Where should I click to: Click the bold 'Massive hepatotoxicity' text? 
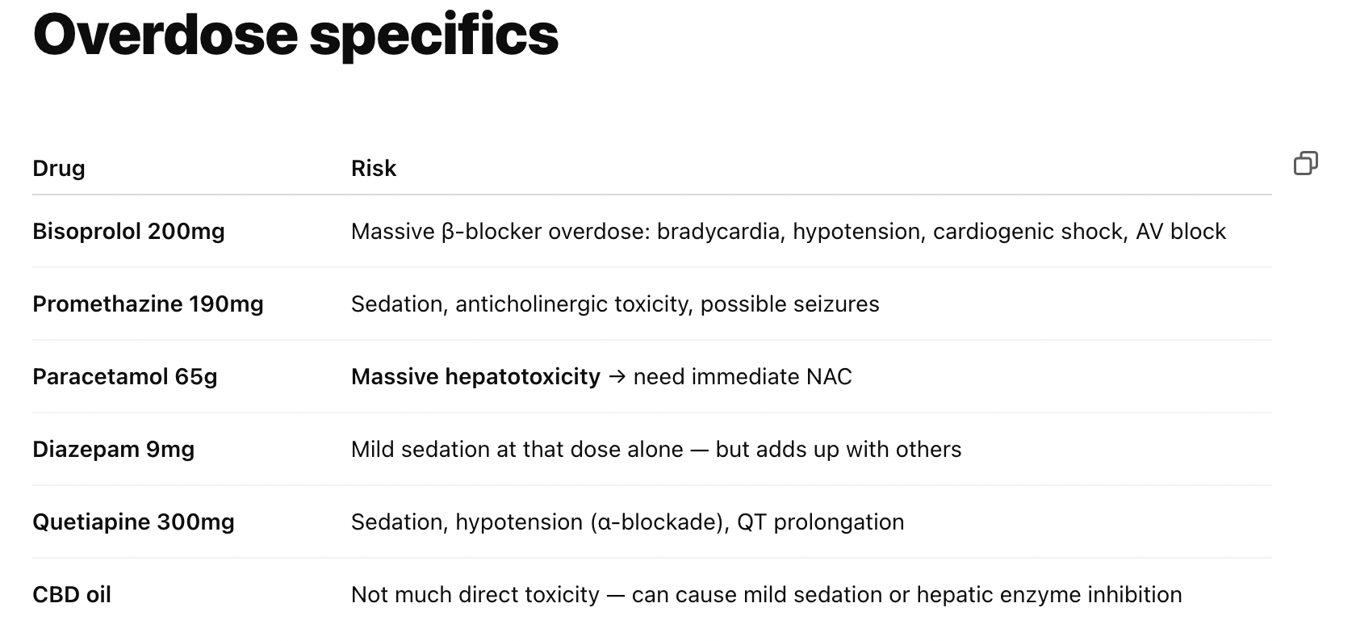[x=475, y=377]
